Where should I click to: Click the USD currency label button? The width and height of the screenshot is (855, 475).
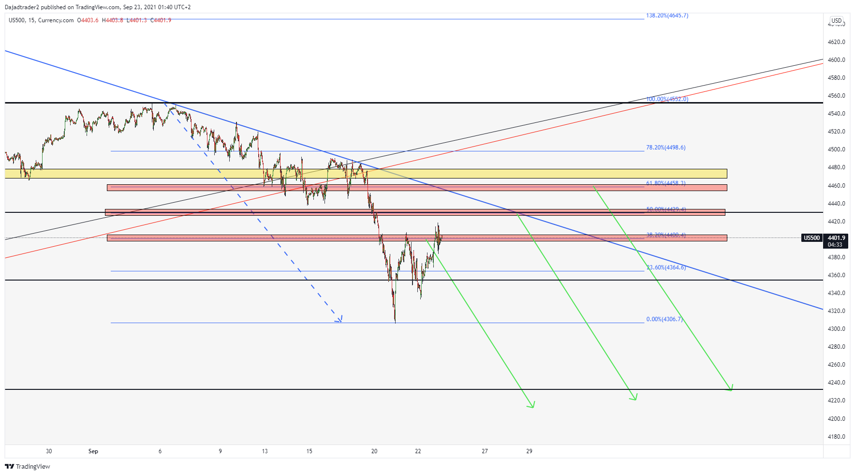[x=837, y=21]
